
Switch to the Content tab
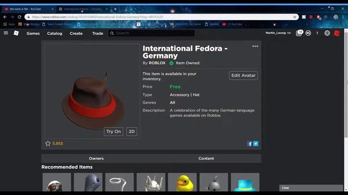(x=206, y=159)
